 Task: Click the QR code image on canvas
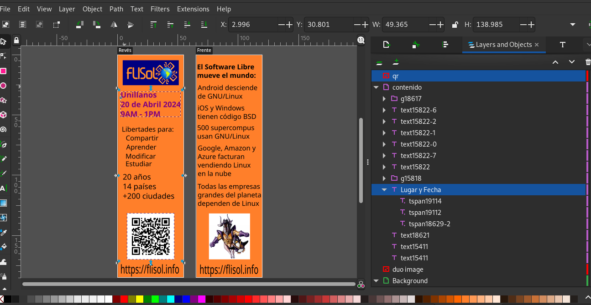151,236
